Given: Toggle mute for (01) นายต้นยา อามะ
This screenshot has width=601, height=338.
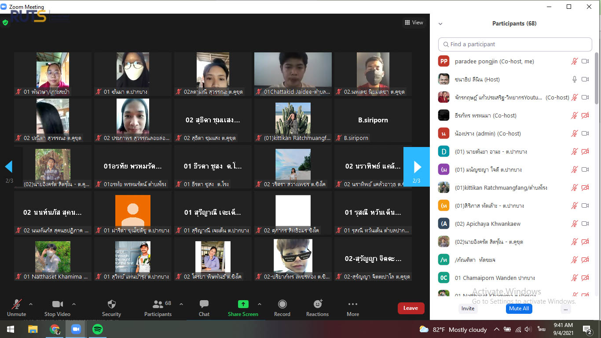Looking at the screenshot, I should 574,151.
